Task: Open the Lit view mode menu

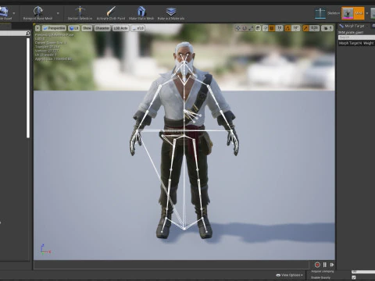Action: tap(74, 28)
